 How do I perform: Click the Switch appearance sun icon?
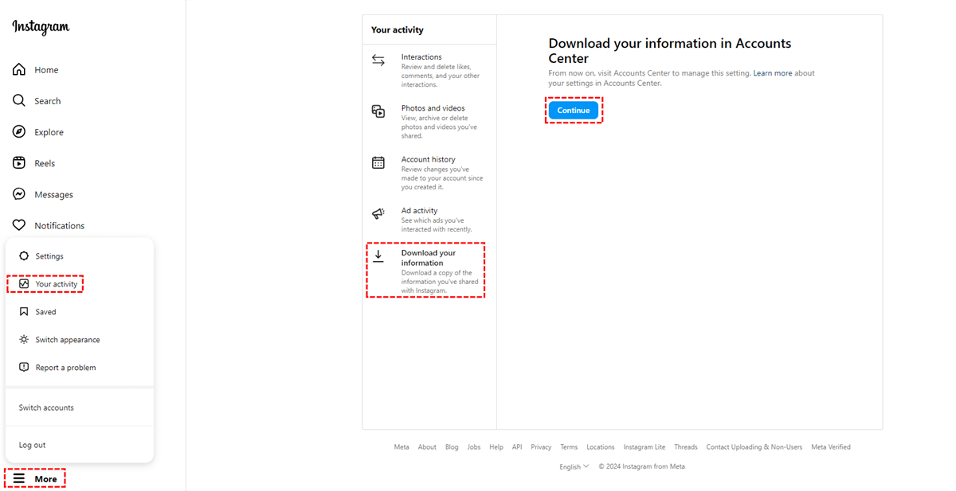(x=24, y=340)
